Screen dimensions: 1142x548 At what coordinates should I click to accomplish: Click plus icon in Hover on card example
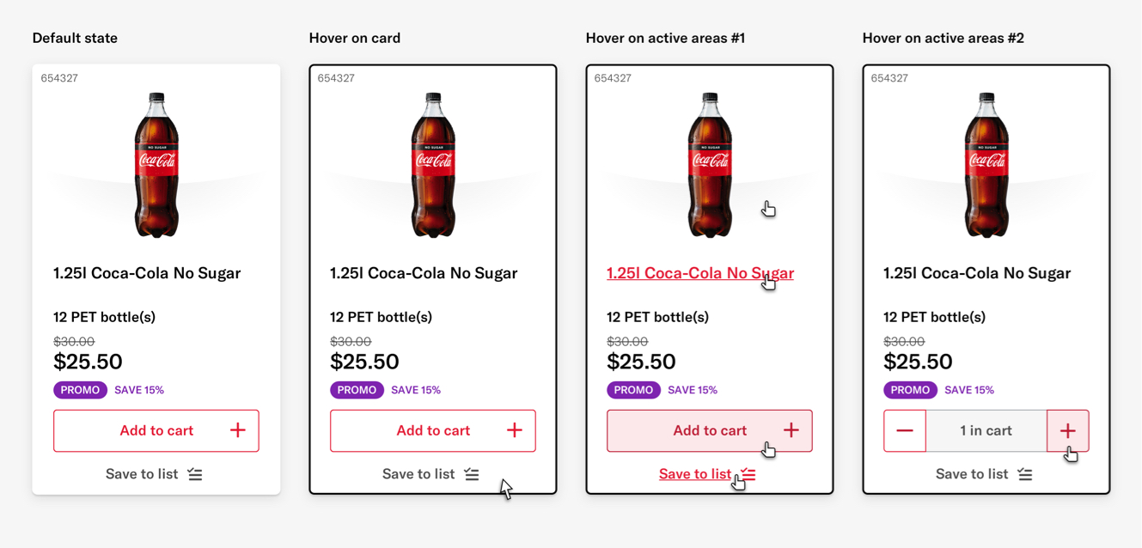point(515,430)
